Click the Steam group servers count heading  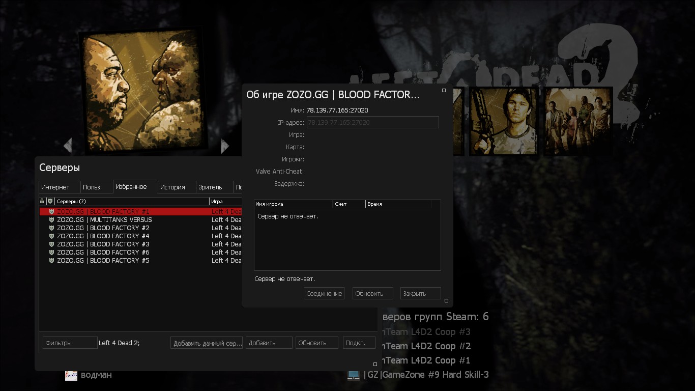point(435,317)
